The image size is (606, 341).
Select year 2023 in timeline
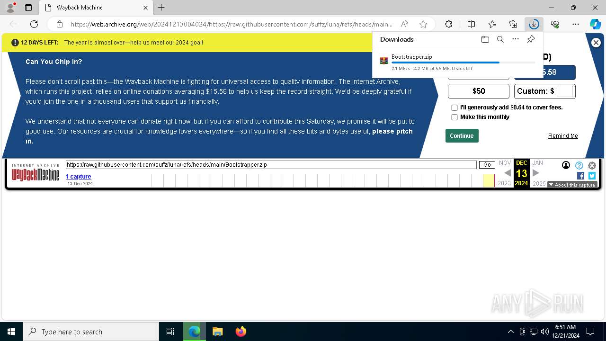pyautogui.click(x=504, y=183)
